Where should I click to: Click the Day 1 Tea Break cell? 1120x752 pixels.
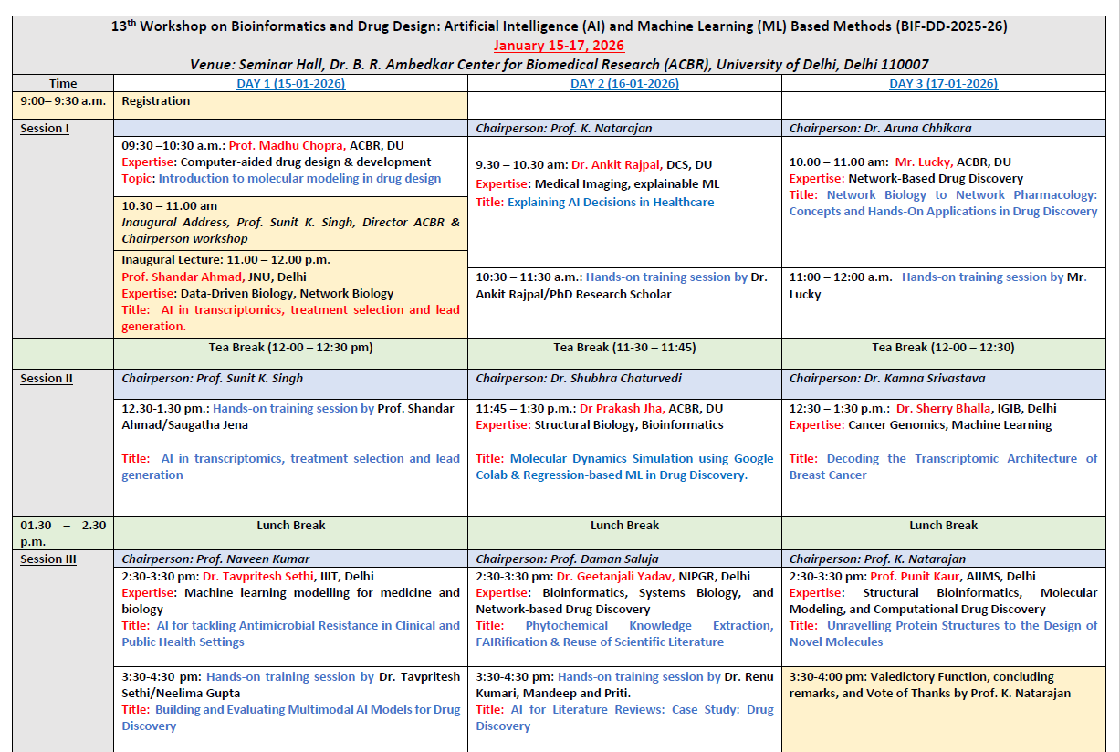click(x=290, y=348)
